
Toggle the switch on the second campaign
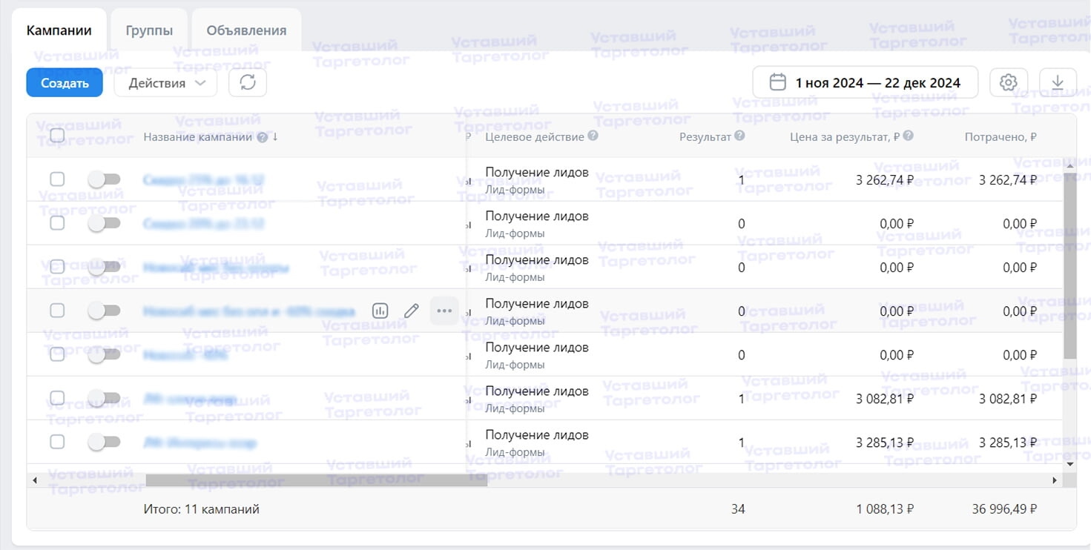[104, 223]
